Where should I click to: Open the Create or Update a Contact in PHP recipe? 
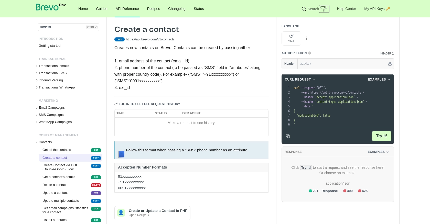(x=152, y=213)
